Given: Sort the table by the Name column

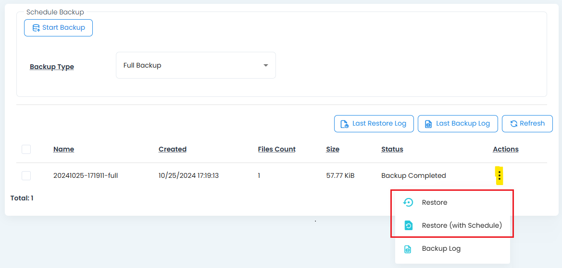Looking at the screenshot, I should tap(63, 149).
